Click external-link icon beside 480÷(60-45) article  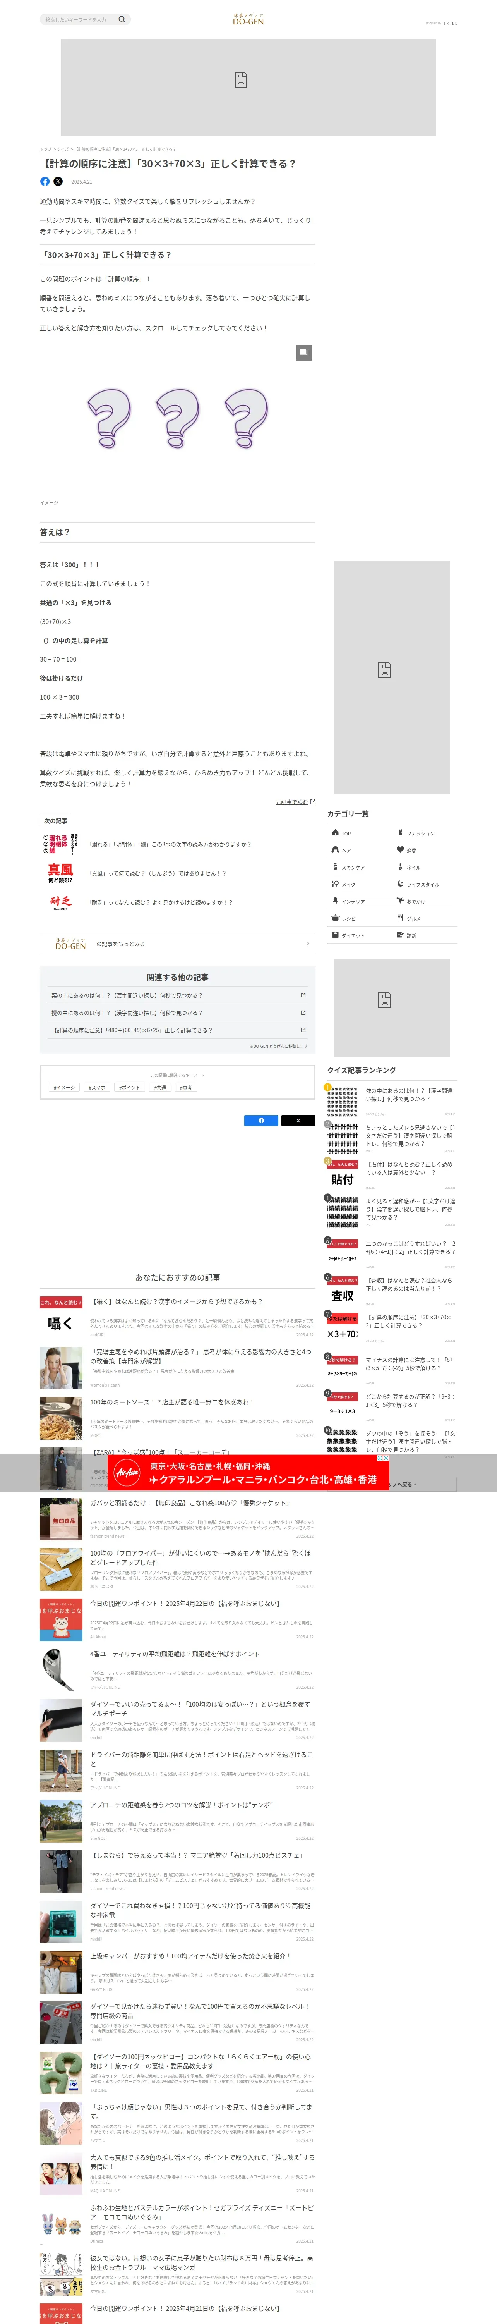click(x=303, y=1030)
